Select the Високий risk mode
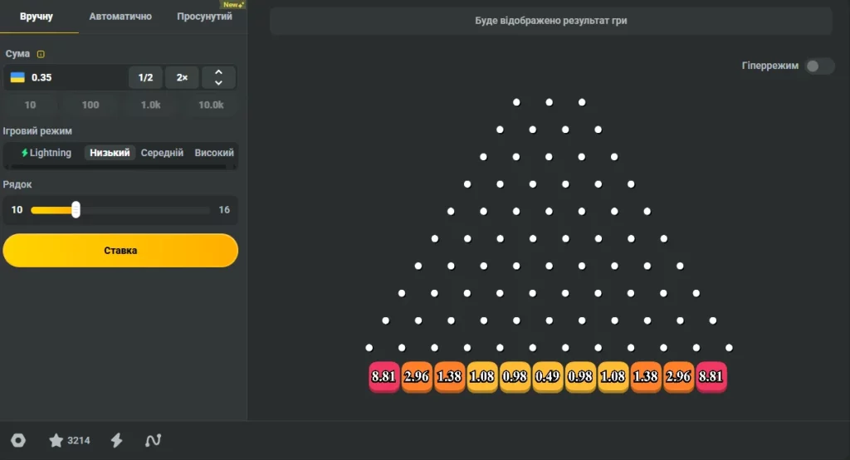Image resolution: width=850 pixels, height=460 pixels. click(x=214, y=153)
